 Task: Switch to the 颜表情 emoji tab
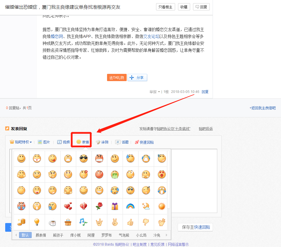41,235
